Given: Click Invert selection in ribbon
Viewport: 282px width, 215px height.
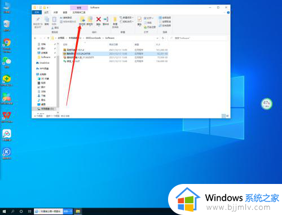Looking at the screenshot, I should click(165, 25).
